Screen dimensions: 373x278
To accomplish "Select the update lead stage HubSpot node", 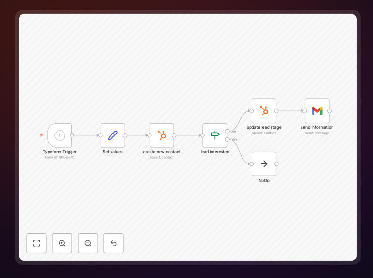I will coord(264,111).
